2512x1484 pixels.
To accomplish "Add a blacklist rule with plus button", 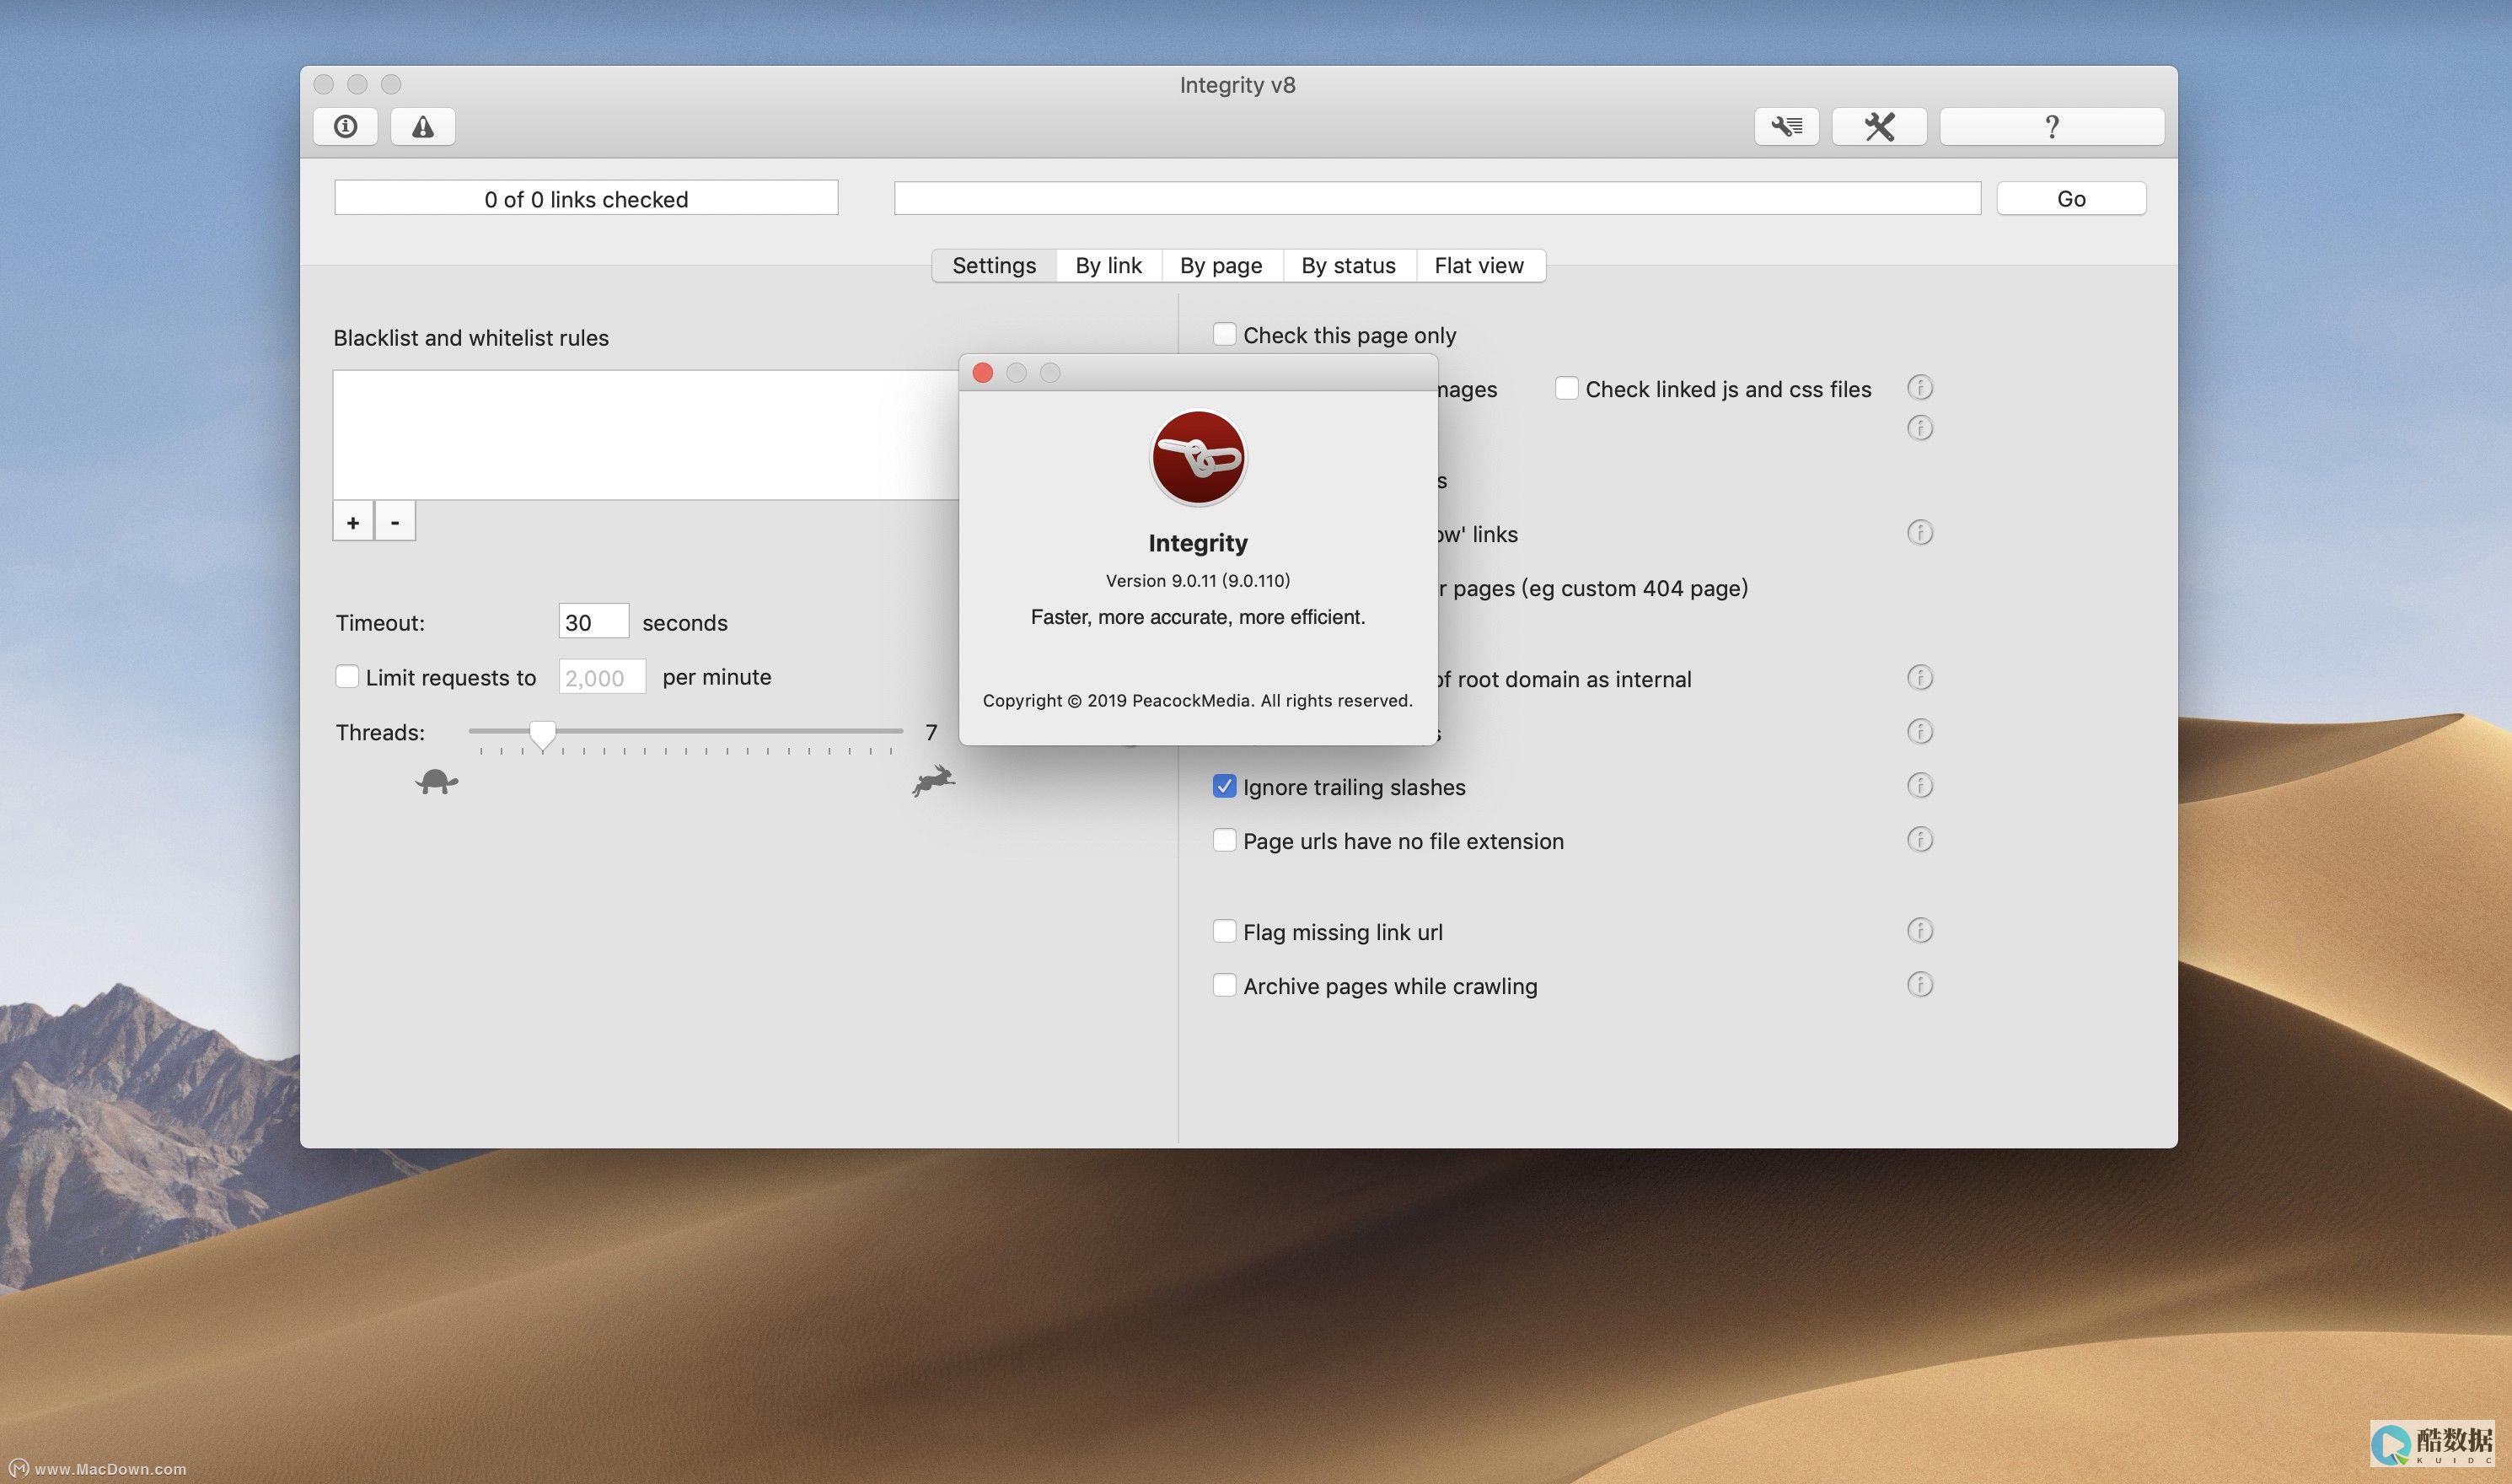I will pos(353,522).
